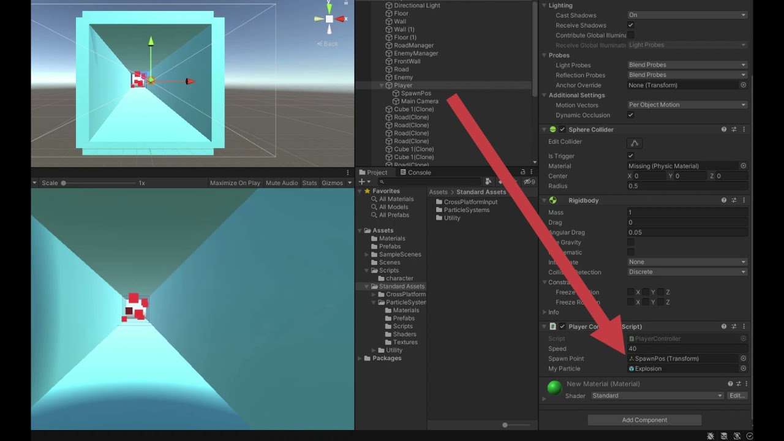Image resolution: width=784 pixels, height=441 pixels.
Task: Collapse the Lighting section
Action: [544, 6]
